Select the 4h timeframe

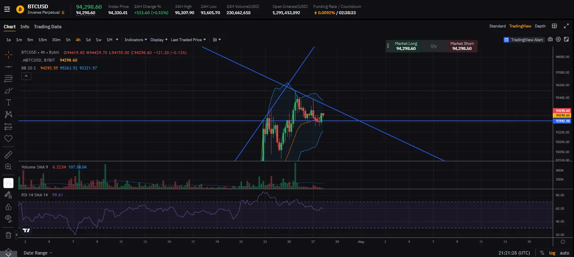tap(78, 40)
